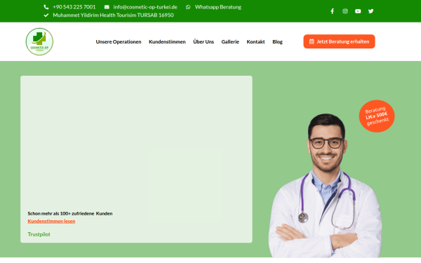This screenshot has width=421, height=263.
Task: Click the envelope email icon
Action: pos(107,7)
